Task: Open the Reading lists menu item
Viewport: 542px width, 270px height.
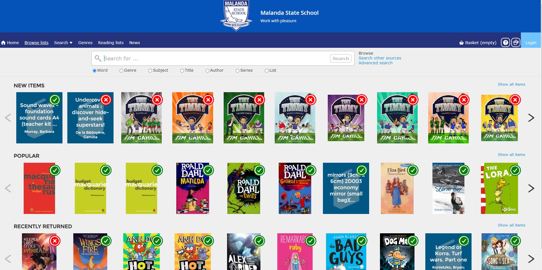Action: 111,43
